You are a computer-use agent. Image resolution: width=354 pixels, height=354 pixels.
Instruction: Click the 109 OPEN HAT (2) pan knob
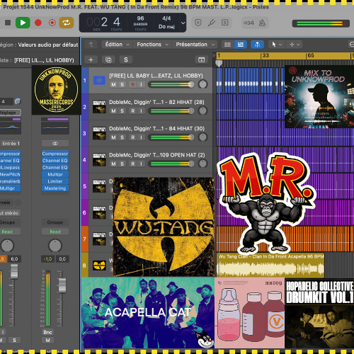pos(202,164)
